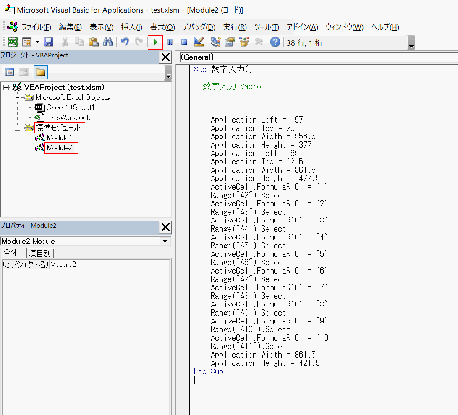Run the macro with the green play button
This screenshot has width=458, height=415.
click(155, 42)
